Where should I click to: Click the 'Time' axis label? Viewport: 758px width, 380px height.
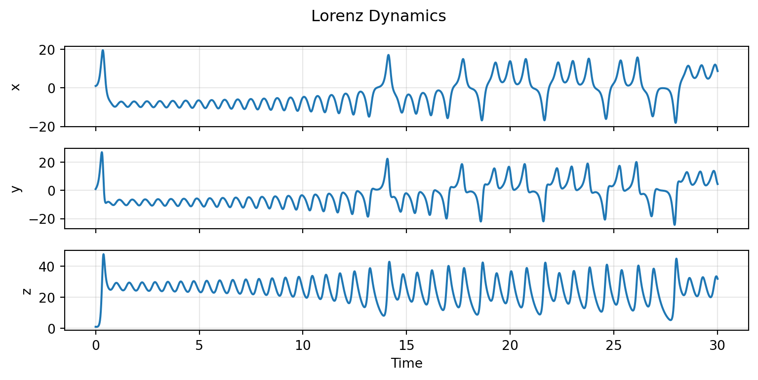click(x=406, y=364)
